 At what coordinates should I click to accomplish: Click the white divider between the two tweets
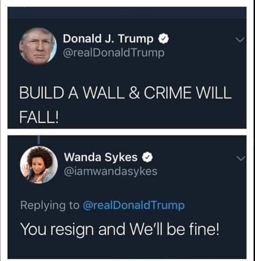click(x=127, y=132)
